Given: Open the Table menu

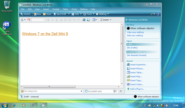Looking at the screenshot, I should pos(65,9).
